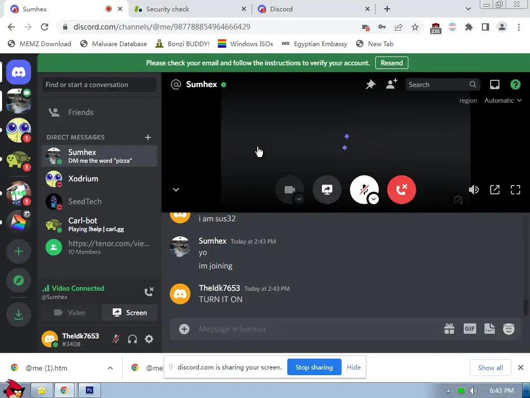Click in Message @Sumhex input field
The image size is (530, 398).
[318, 329]
